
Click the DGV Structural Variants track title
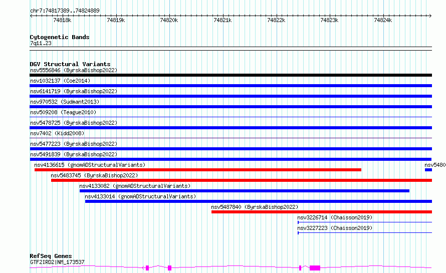click(70, 64)
